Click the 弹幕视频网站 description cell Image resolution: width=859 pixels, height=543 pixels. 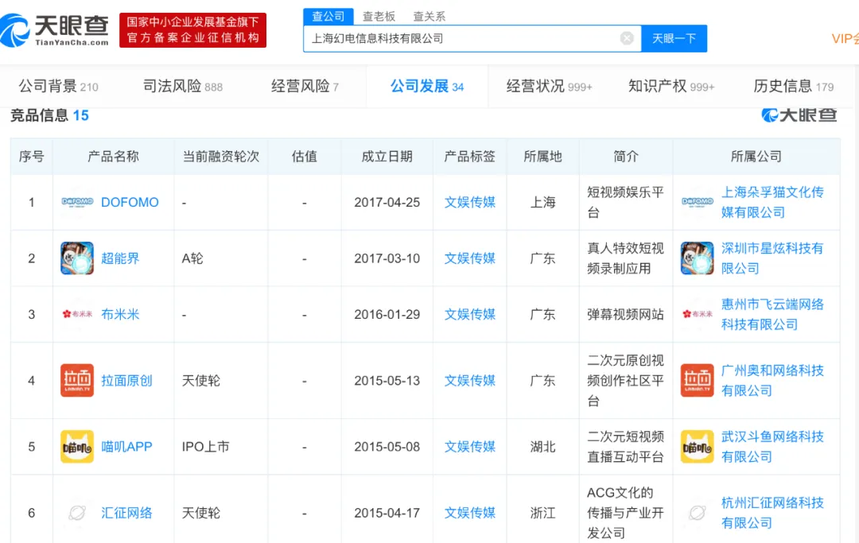[x=626, y=314]
